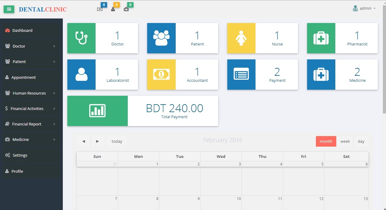This screenshot has height=210, width=386.
Task: Click the calendar today button
Action: pyautogui.click(x=117, y=142)
